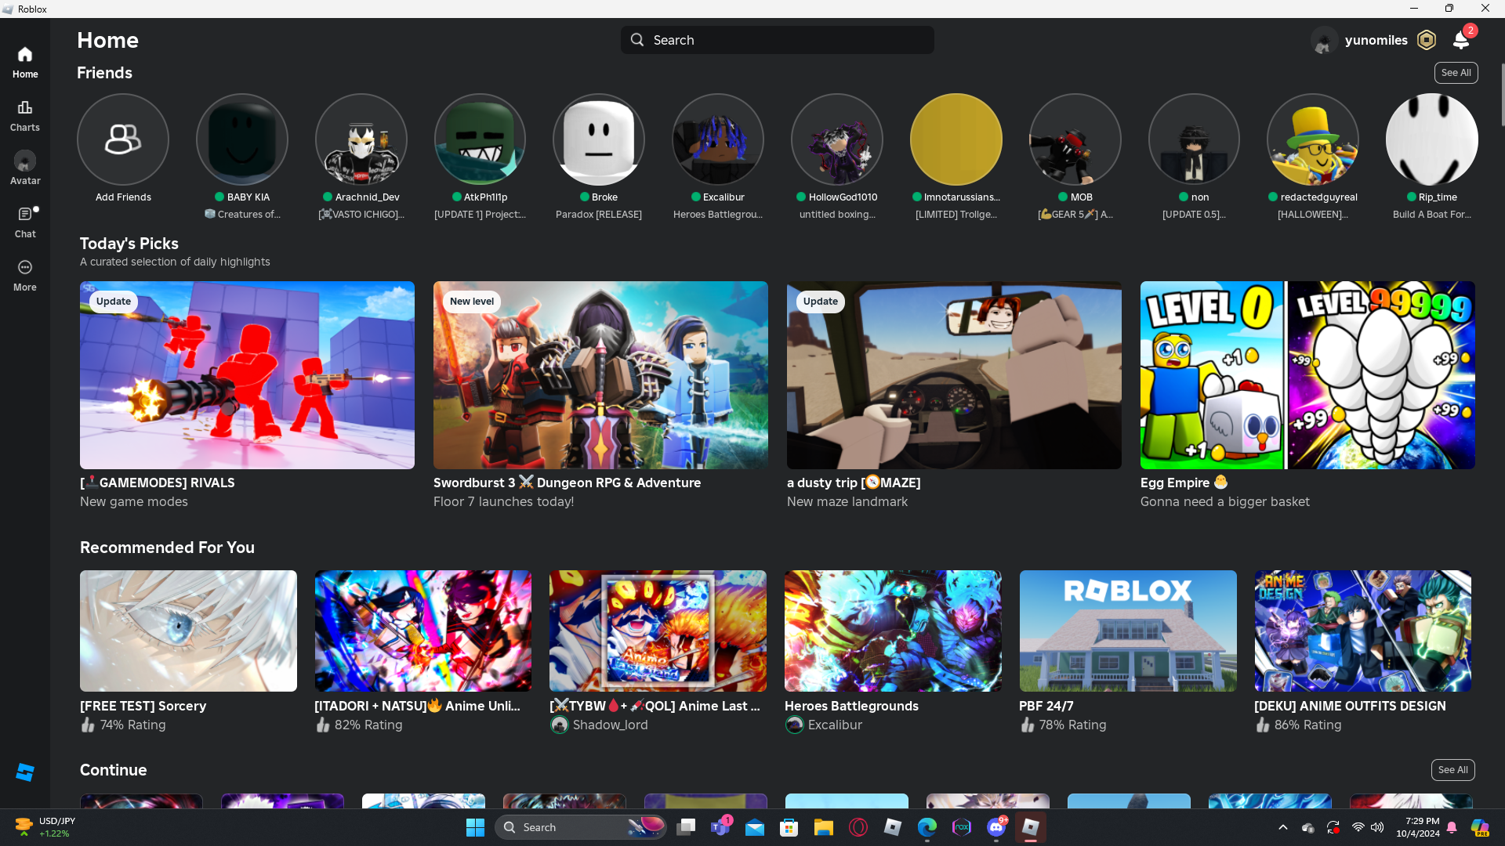
Task: Open a dusty trip game thumbnail
Action: pyautogui.click(x=954, y=375)
